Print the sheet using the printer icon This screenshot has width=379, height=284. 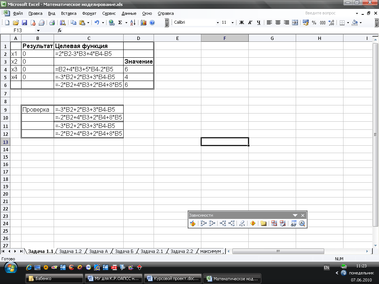[x=52, y=23]
